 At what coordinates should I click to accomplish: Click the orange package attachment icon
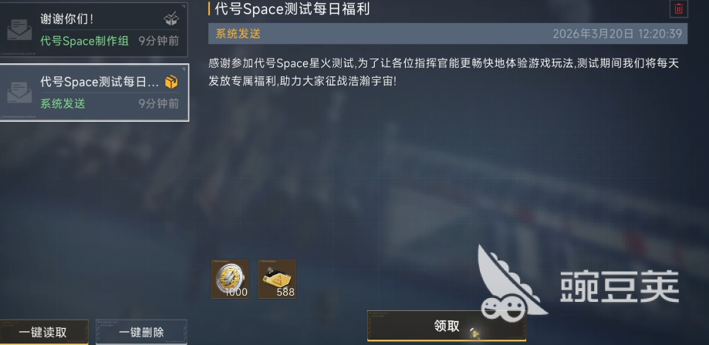pos(171,82)
